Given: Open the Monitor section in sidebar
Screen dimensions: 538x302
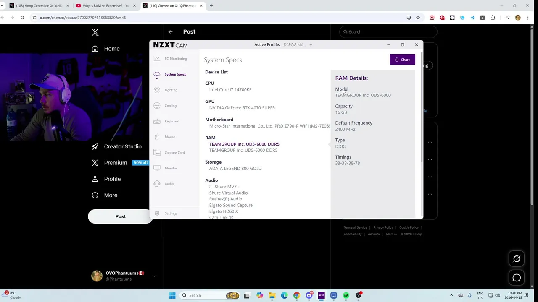Looking at the screenshot, I should tap(166, 168).
